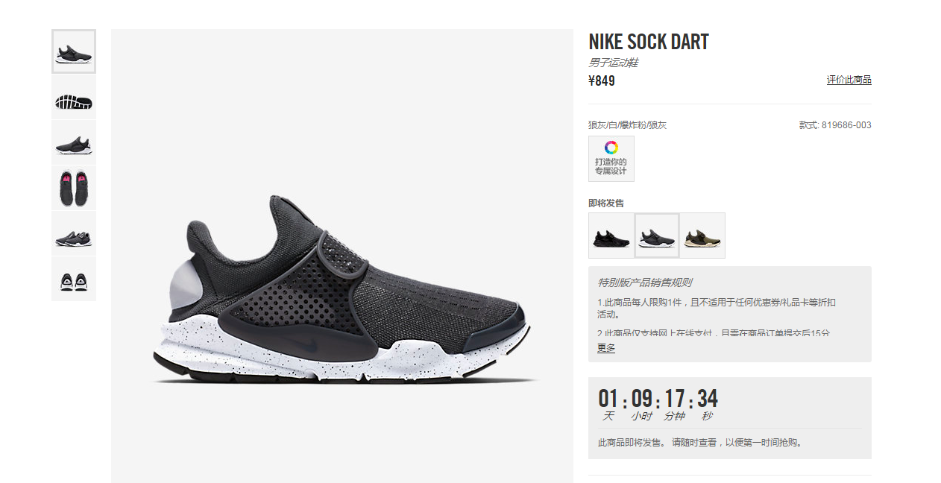Open the top-down pair view with pink insole
This screenshot has width=941, height=483.
[74, 189]
